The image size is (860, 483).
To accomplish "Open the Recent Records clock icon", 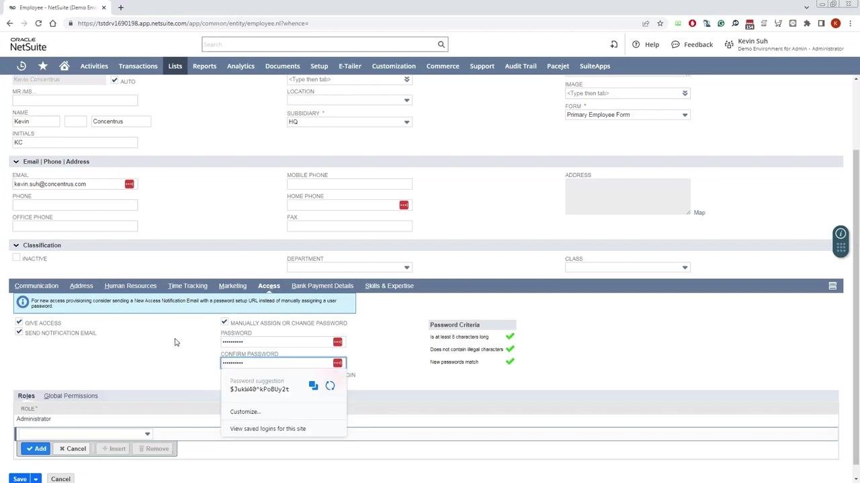I will (21, 66).
